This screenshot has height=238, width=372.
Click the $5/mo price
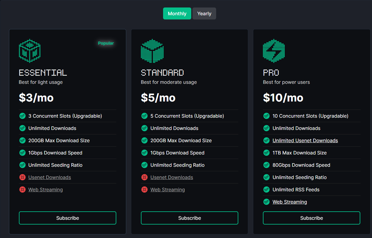158,97
